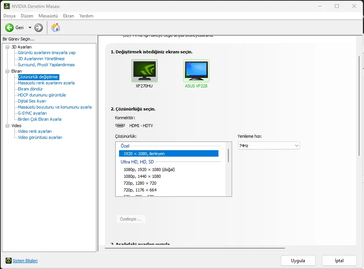364x269 pixels.
Task: Open the Yenileme hızı 74Hz dropdown
Action: [x=269, y=146]
